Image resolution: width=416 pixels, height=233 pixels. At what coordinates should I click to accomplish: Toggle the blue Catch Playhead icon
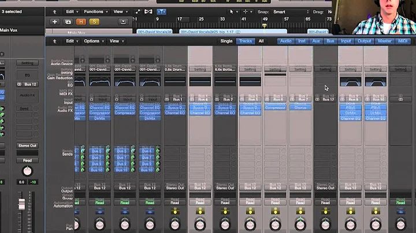point(161,12)
